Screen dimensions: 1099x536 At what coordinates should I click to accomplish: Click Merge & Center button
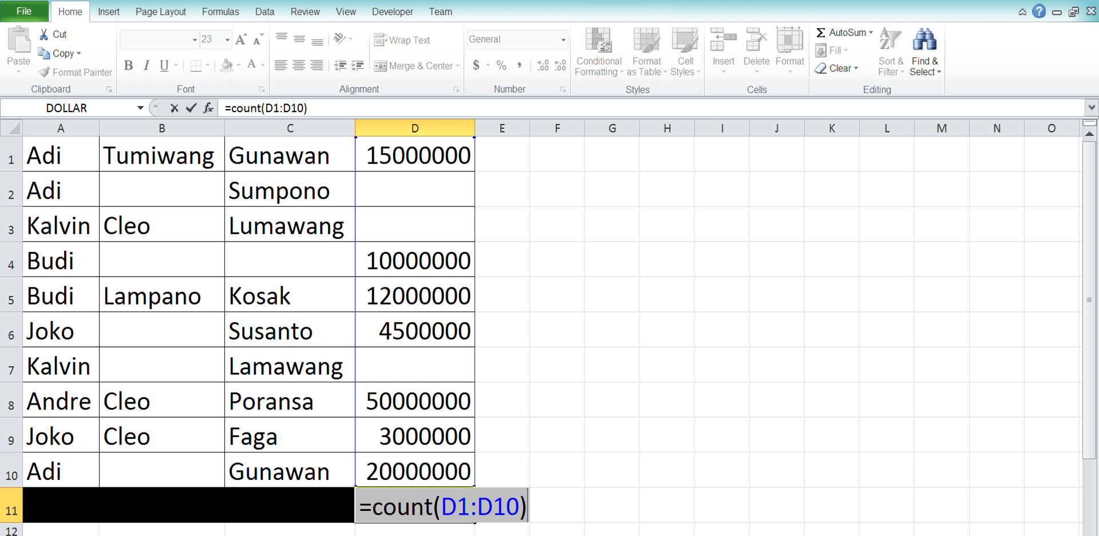coord(413,66)
